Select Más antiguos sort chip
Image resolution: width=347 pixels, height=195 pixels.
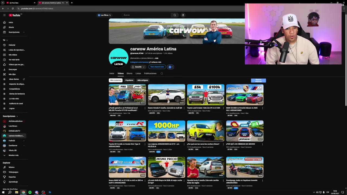coord(143,80)
